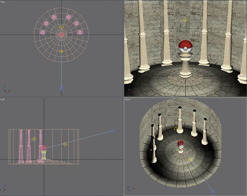247x196 pixels.
Task: Select the red sphere at Top view center
Action: tap(61, 35)
